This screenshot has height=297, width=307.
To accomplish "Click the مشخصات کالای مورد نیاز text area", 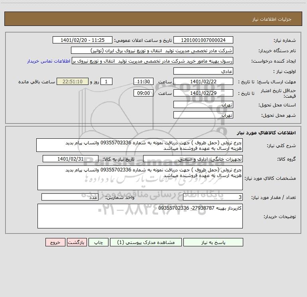I will click(x=140, y=178).
